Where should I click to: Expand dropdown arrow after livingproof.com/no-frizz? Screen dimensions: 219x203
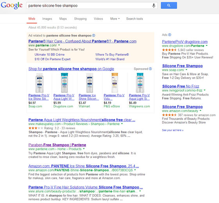point(205,90)
